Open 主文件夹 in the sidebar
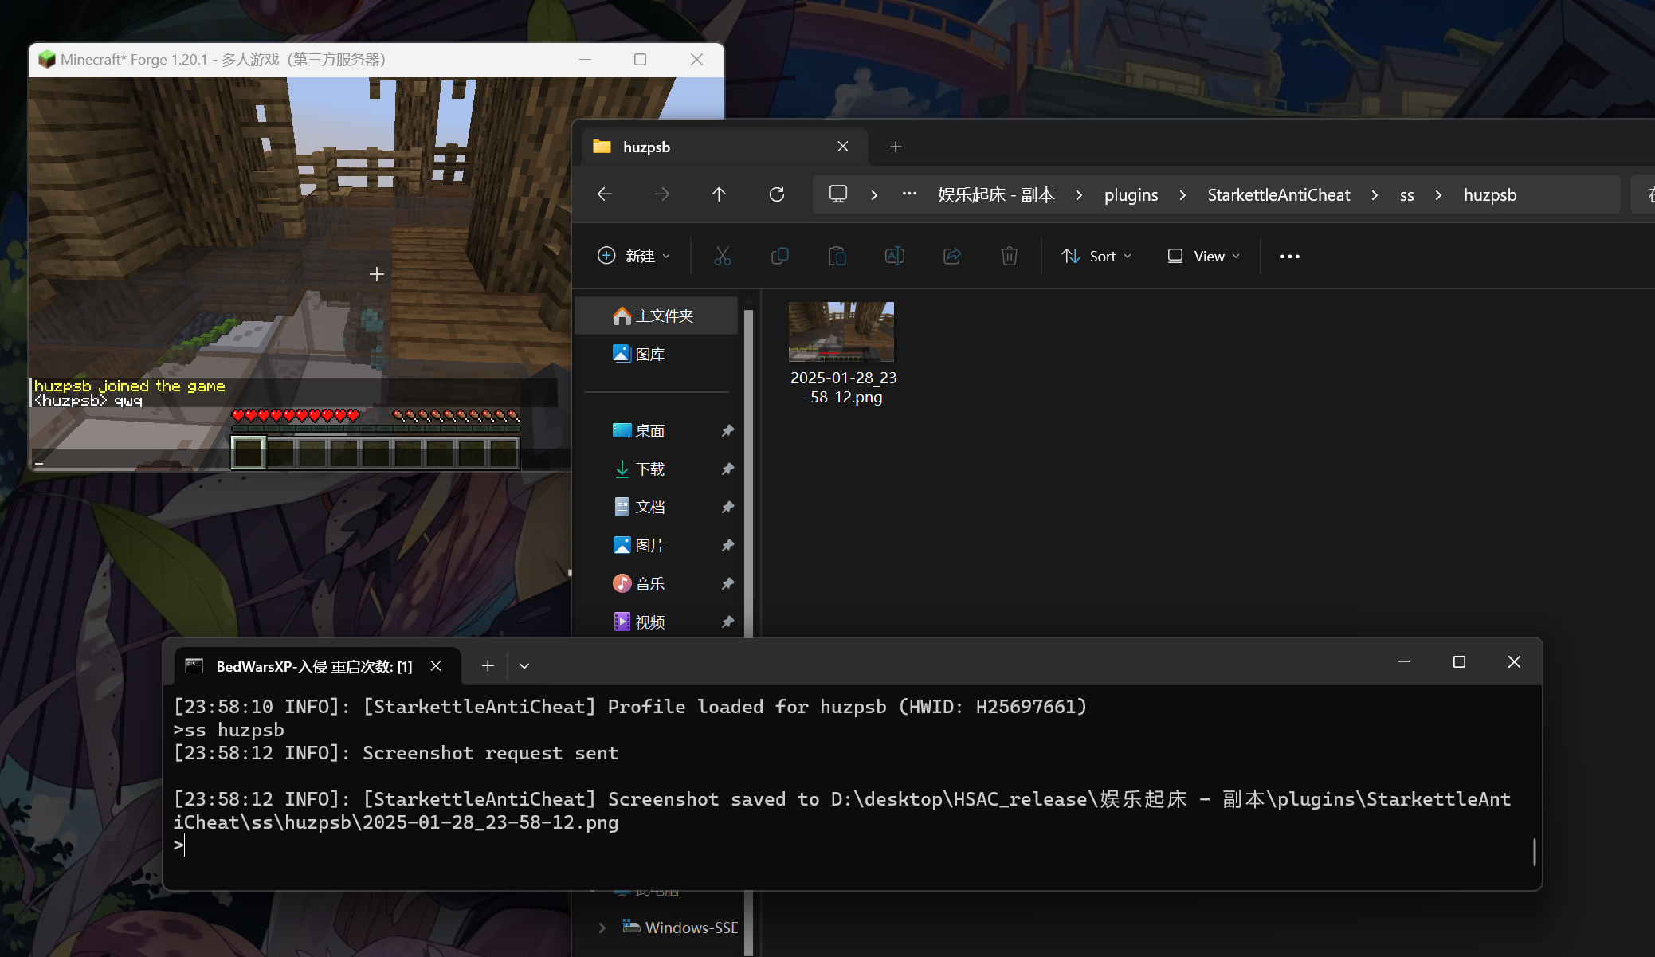This screenshot has height=957, width=1655. 657,316
